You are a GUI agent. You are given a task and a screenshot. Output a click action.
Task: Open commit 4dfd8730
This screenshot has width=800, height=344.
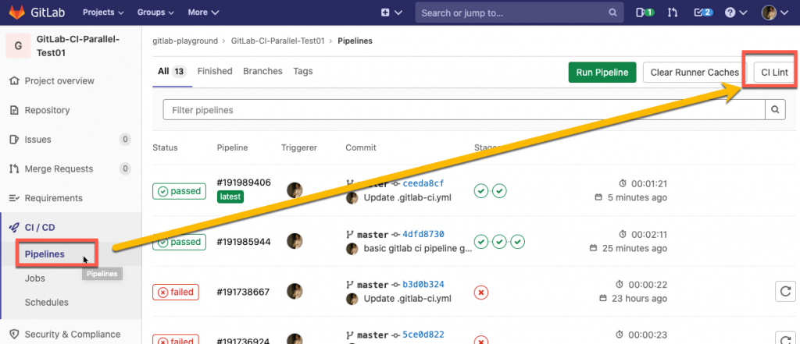pyautogui.click(x=423, y=235)
